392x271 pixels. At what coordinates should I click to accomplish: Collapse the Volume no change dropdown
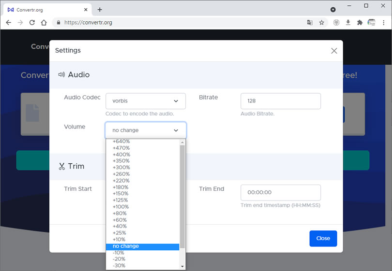coord(146,130)
